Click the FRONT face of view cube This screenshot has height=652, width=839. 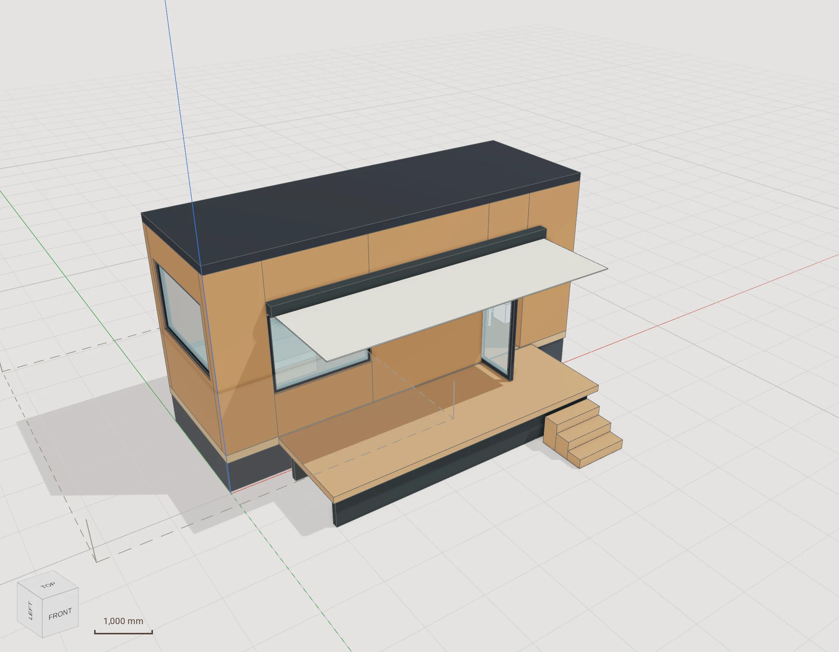(60, 614)
